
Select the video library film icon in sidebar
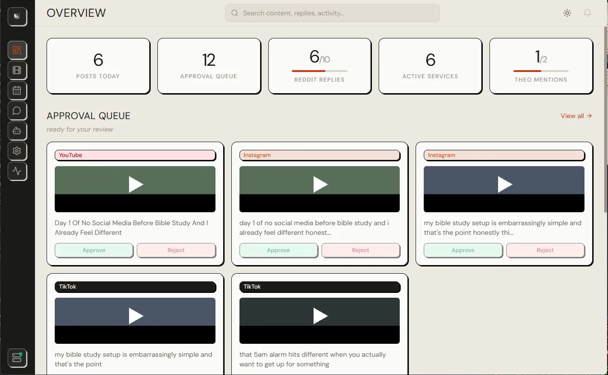[x=17, y=70]
